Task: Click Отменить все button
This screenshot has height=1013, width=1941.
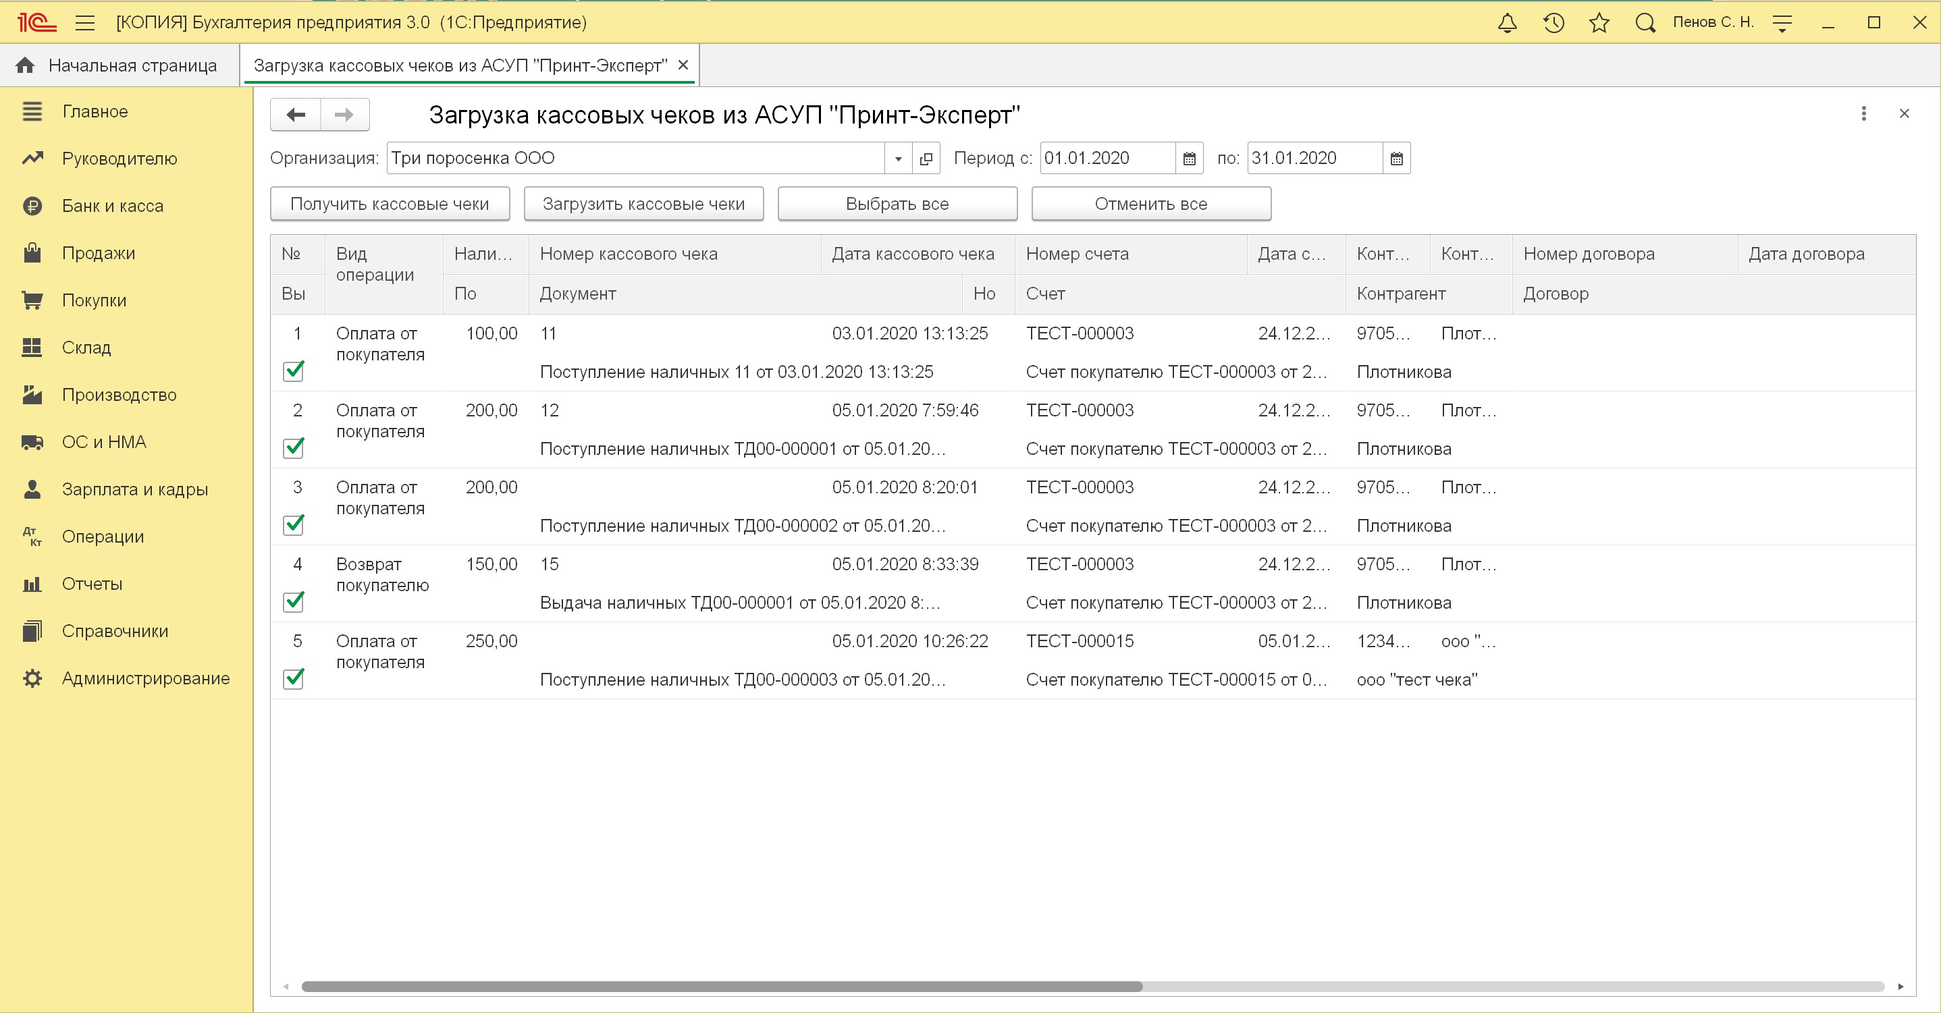Action: (1151, 204)
